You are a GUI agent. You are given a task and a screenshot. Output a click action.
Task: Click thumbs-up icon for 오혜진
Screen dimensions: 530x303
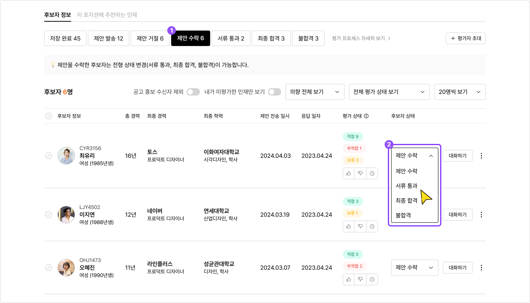click(348, 279)
